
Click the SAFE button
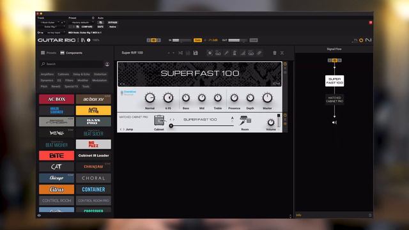point(100,27)
